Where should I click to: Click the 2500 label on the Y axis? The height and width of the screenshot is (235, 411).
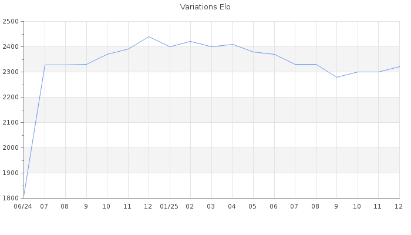coord(11,22)
